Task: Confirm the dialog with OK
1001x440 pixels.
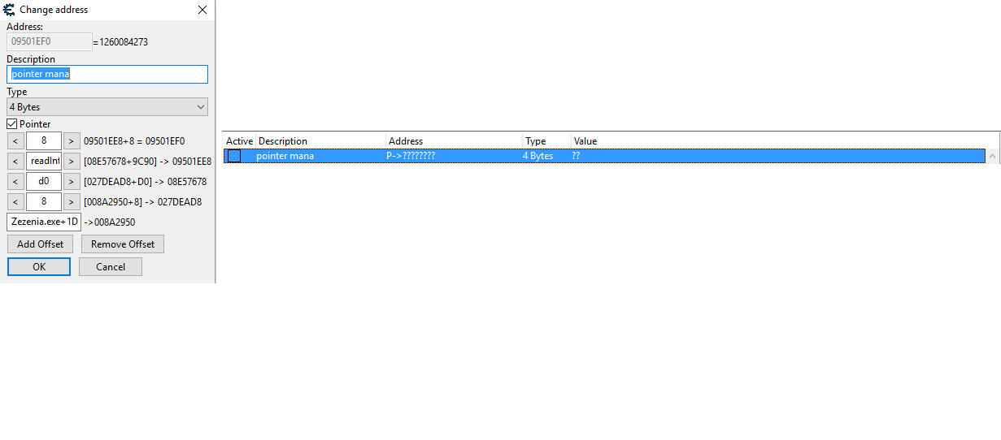Action: [x=39, y=267]
